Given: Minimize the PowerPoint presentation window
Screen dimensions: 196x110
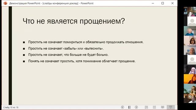Looking at the screenshot, I should pyautogui.click(x=153, y=3).
